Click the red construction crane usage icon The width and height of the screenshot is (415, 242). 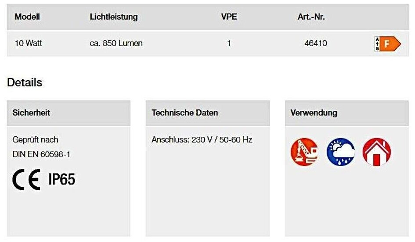tap(304, 152)
